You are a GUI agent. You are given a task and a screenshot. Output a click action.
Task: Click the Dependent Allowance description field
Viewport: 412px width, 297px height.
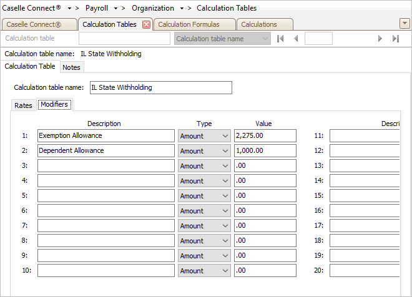[x=106, y=151]
